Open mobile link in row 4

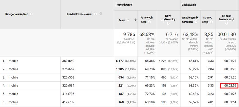(x=13, y=86)
